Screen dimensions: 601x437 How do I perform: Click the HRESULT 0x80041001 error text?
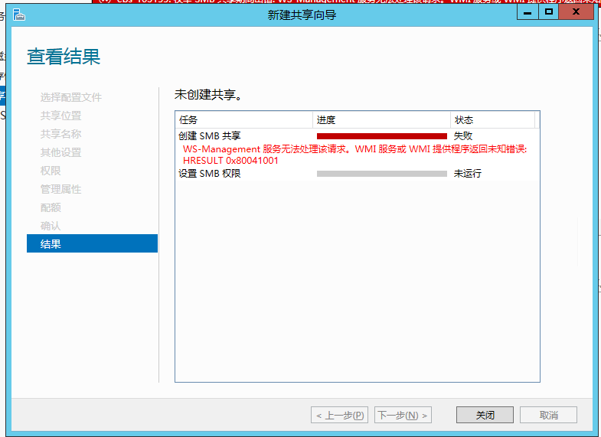click(230, 160)
